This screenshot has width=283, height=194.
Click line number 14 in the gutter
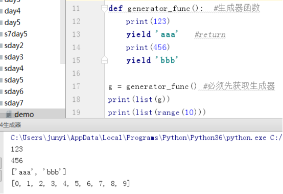tap(76, 48)
